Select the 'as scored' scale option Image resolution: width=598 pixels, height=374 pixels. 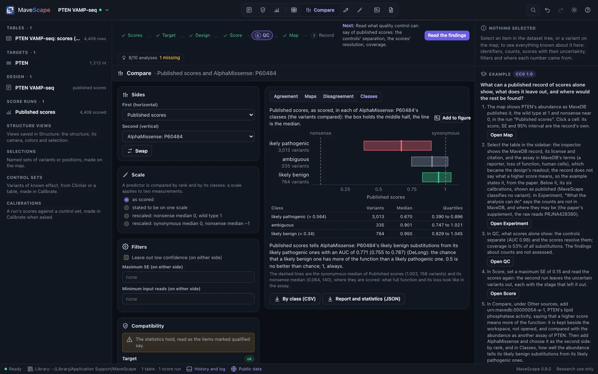(x=126, y=200)
